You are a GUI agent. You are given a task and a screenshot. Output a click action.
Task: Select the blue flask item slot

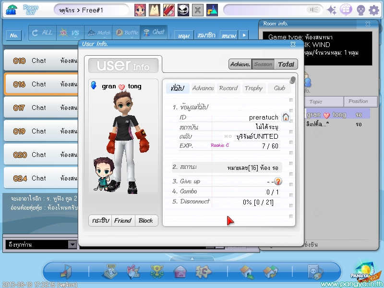coord(212,10)
